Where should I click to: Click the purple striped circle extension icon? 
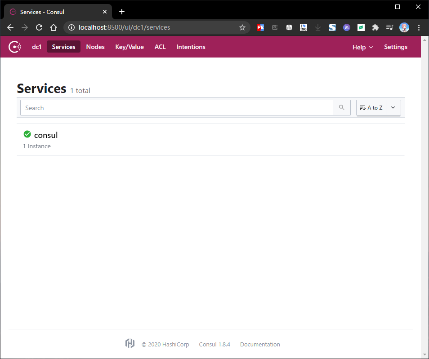[347, 27]
